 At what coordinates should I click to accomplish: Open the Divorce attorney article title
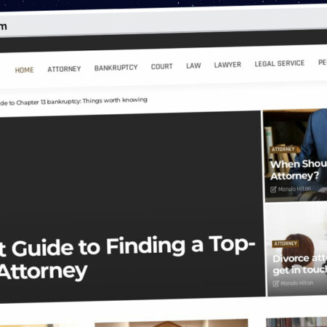click(300, 264)
